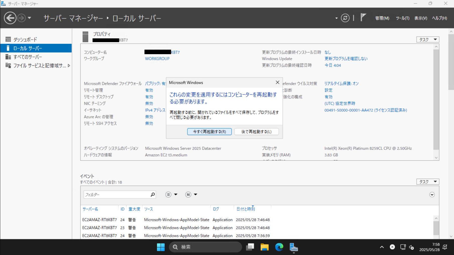The width and height of the screenshot is (454, 255).
Task: Click properties panel scroll down arrow
Action: tap(436, 158)
